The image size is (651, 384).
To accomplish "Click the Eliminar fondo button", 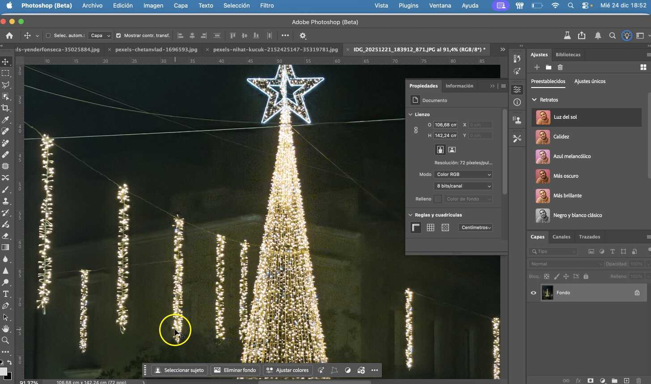I will click(235, 370).
